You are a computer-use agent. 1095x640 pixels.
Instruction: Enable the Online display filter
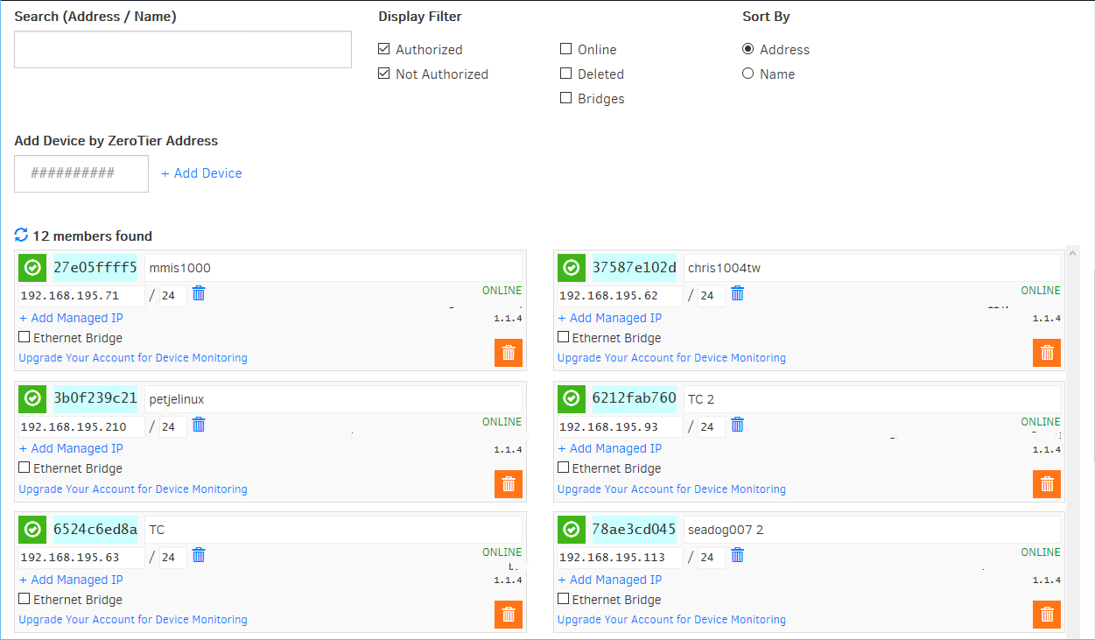coord(566,50)
